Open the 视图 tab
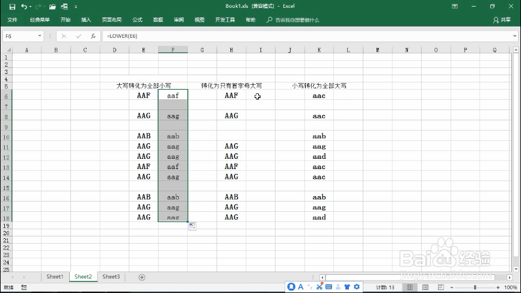The height and width of the screenshot is (293, 521). (x=199, y=20)
